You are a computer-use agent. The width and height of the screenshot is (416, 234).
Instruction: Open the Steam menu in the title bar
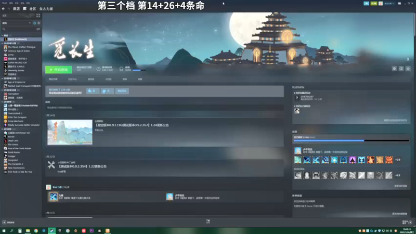click(x=5, y=3)
